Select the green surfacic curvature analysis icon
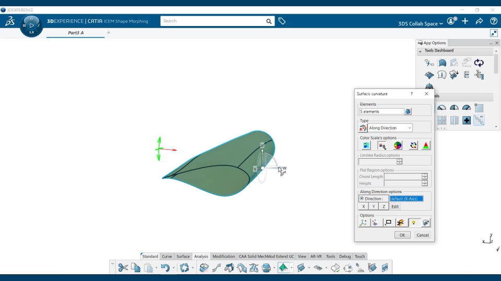 283,267
